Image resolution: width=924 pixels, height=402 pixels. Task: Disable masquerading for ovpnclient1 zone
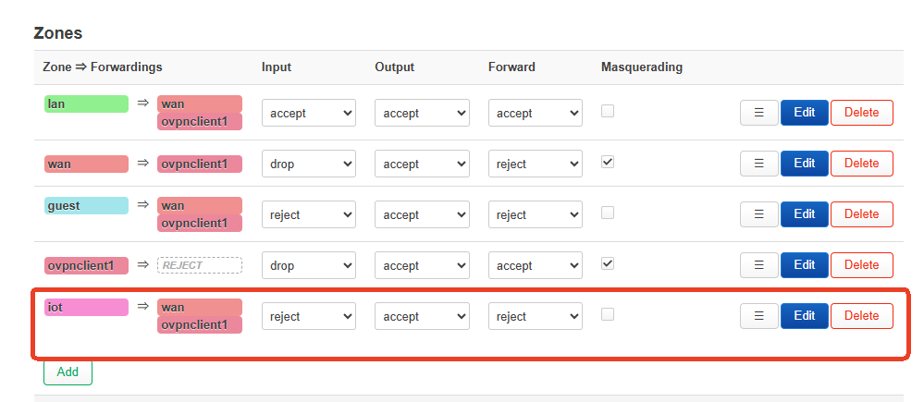coord(608,263)
